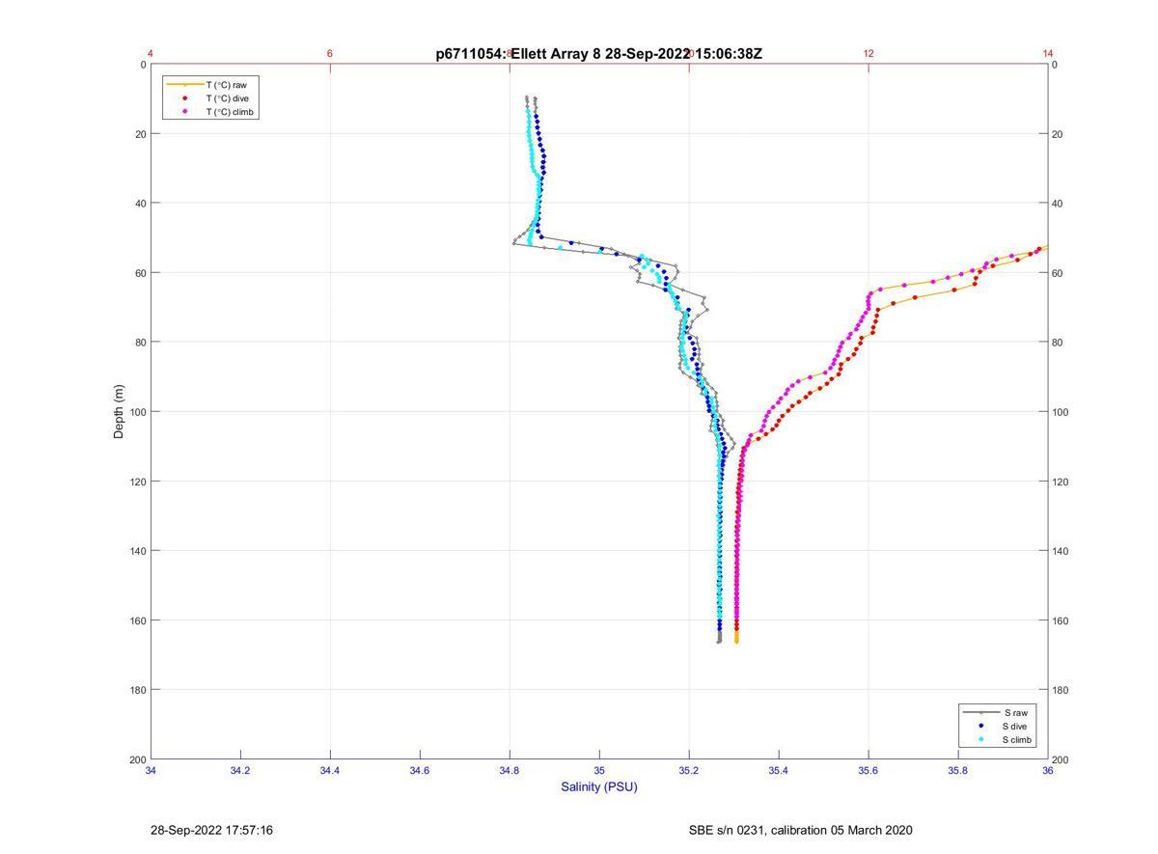Screen dimensions: 1158x854
Task: Click '160' on the right depth axis
Action: click(1061, 620)
